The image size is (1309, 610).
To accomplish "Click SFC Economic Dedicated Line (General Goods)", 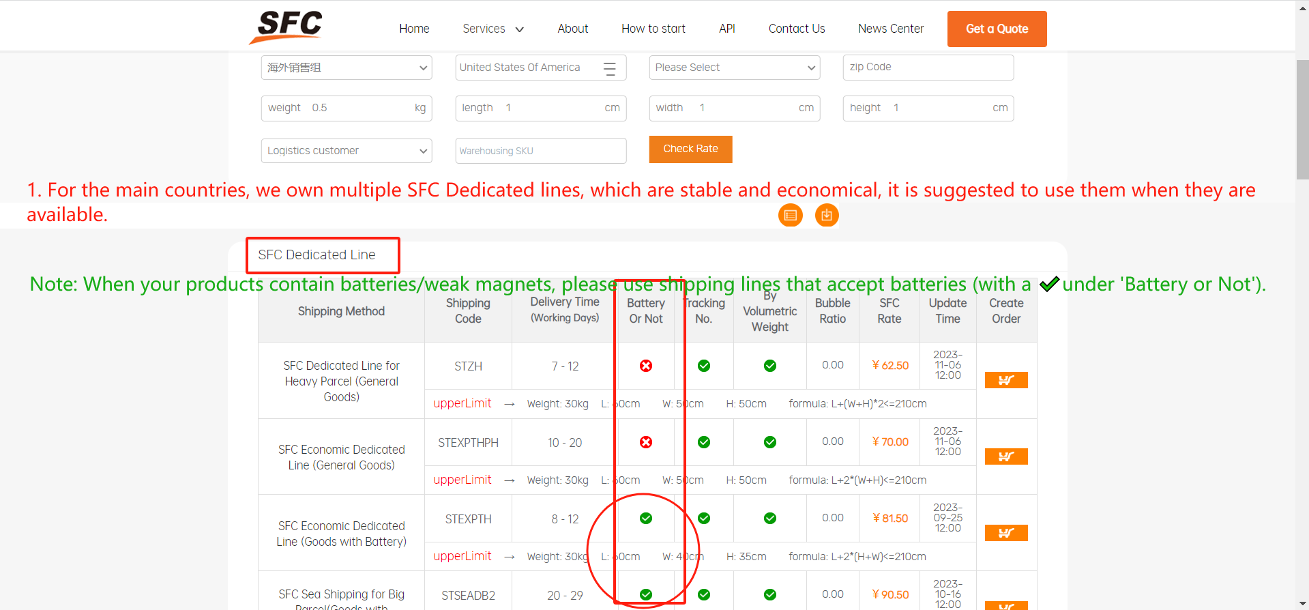I will 341,457.
